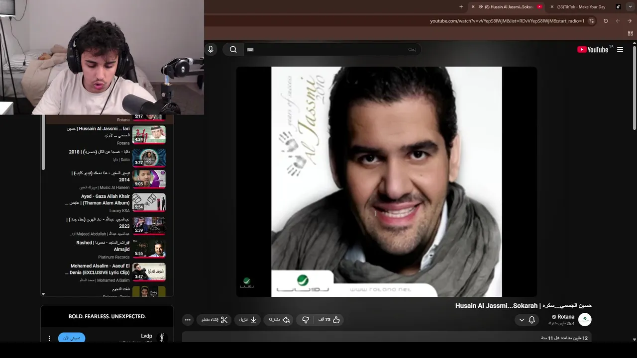Image resolution: width=637 pixels, height=358 pixels.
Task: Click the page vertical scrollbar
Action: tap(635, 87)
